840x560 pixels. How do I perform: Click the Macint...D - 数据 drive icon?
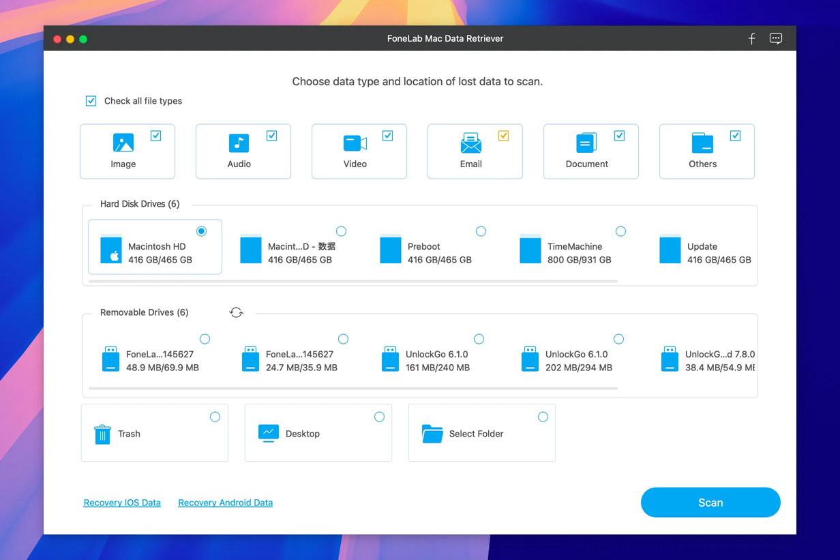pos(251,250)
